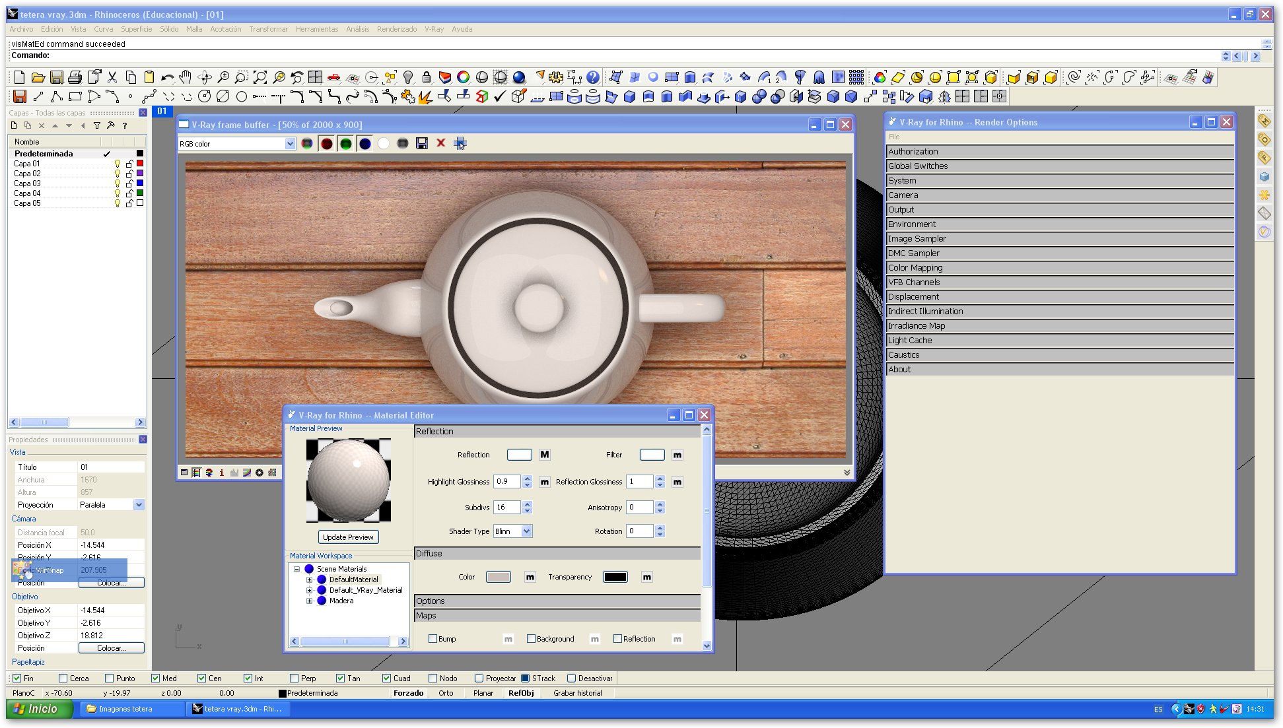Save the rendered image in frame buffer

[422, 143]
